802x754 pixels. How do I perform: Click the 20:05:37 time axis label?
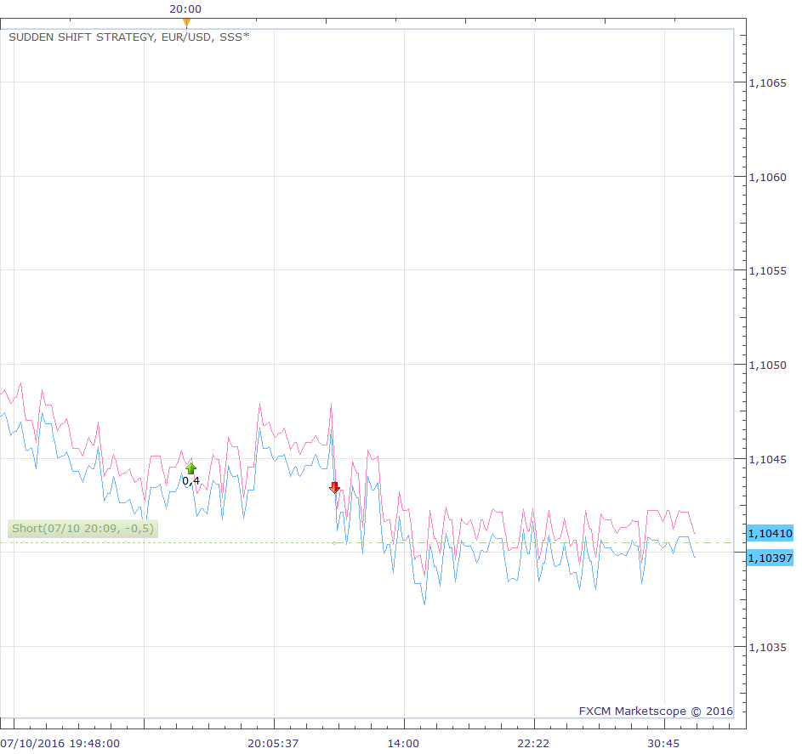click(x=273, y=743)
